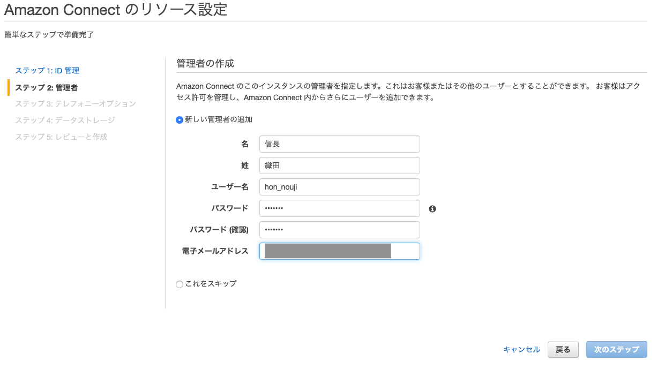The image size is (657, 369).
Task: Focus the 名 field containing 信長
Action: tap(340, 144)
